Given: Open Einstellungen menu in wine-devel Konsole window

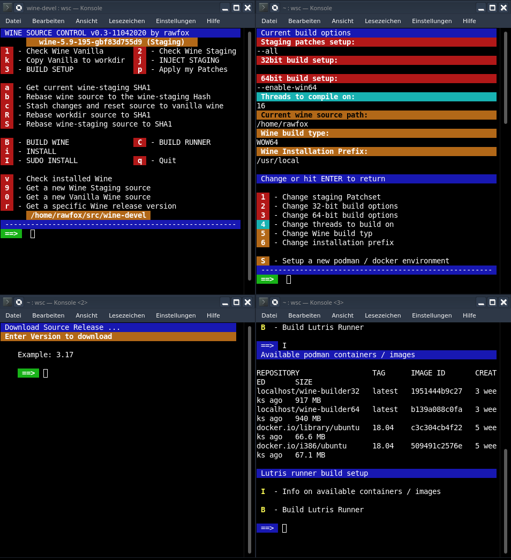Looking at the screenshot, I should coord(176,21).
